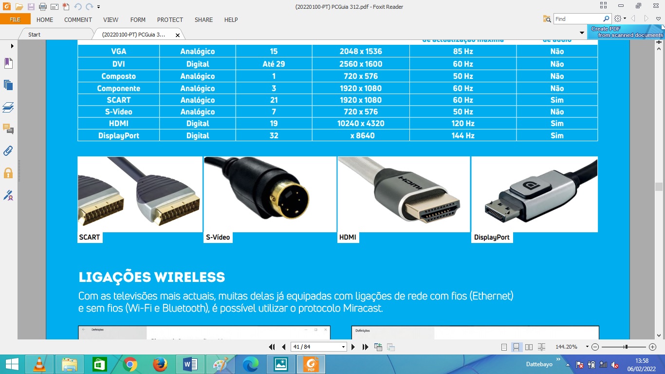Viewport: 665px width, 374px height.
Task: Open the FILE menu
Action: 15,19
